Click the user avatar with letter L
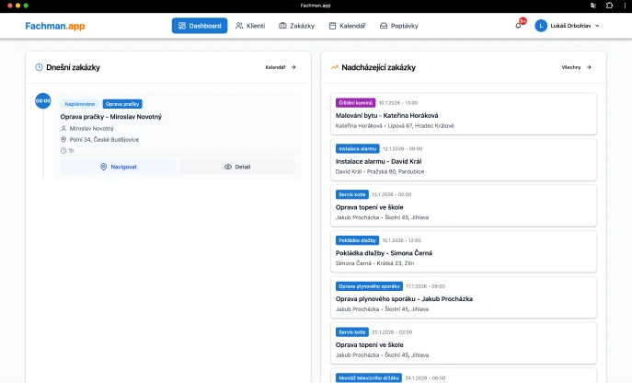Viewport: 632px width, 383px height. coord(541,26)
